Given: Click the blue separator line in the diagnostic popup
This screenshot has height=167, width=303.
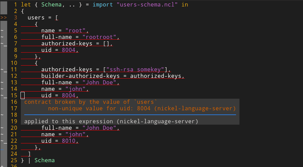Looking at the screenshot, I should coord(130,115).
